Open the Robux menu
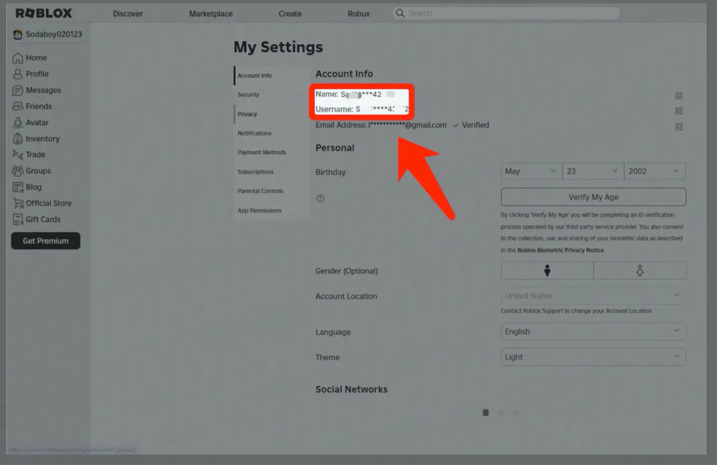Image resolution: width=717 pixels, height=465 pixels. point(358,14)
